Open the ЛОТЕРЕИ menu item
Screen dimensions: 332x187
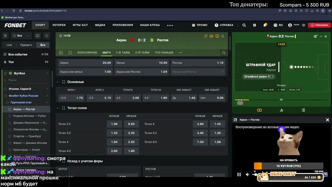59,25
